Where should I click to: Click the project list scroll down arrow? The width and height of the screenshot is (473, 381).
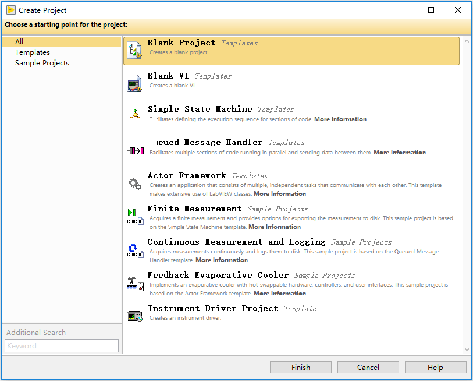pos(467,350)
